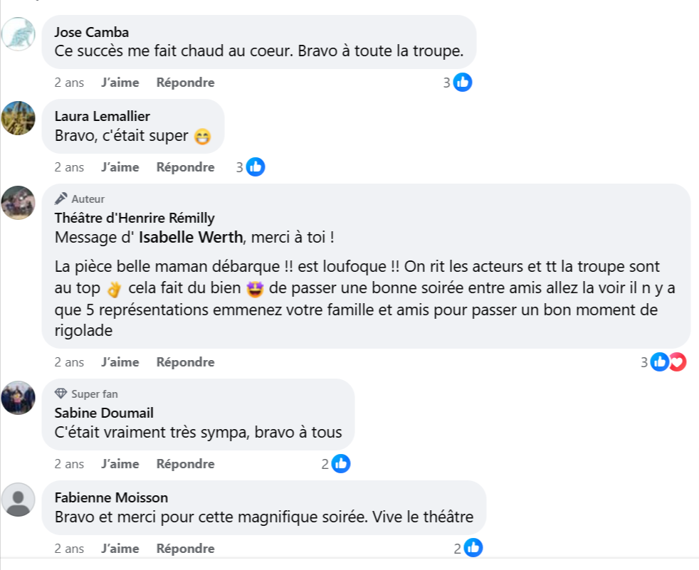Click the like reaction icon on Jose Camba's comment

(463, 83)
